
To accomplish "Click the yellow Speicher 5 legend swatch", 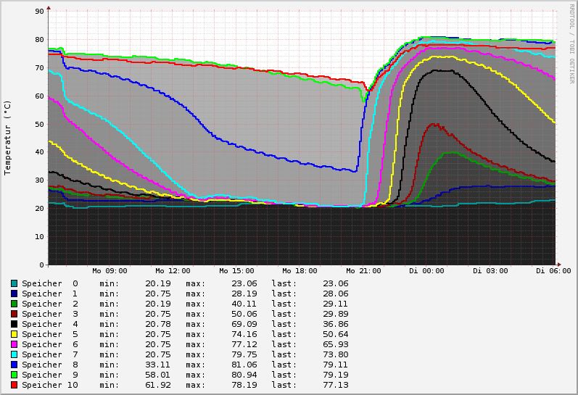I will [x=14, y=334].
